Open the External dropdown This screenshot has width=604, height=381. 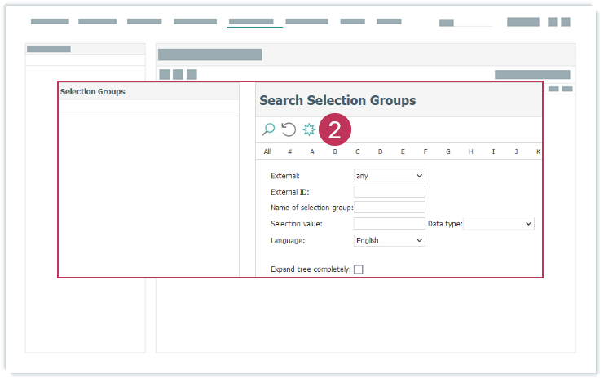point(390,176)
